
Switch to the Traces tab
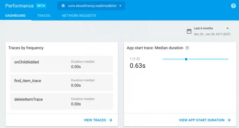[44, 15]
